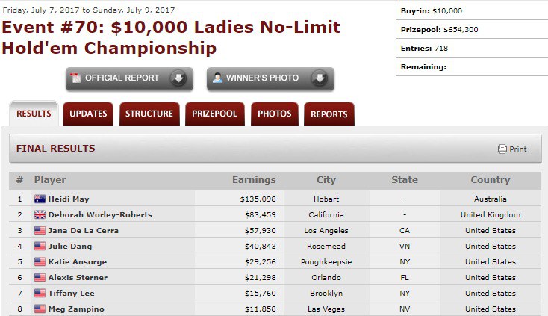This screenshot has height=316, width=548.
Task: Click the PDF icon on Official Report
Action: pyautogui.click(x=75, y=78)
